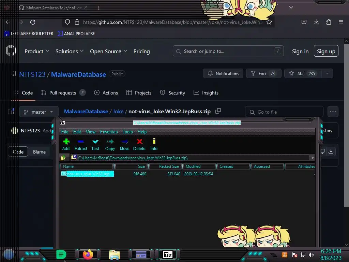
Task: Open the 7-Zip Help menu
Action: tap(142, 132)
